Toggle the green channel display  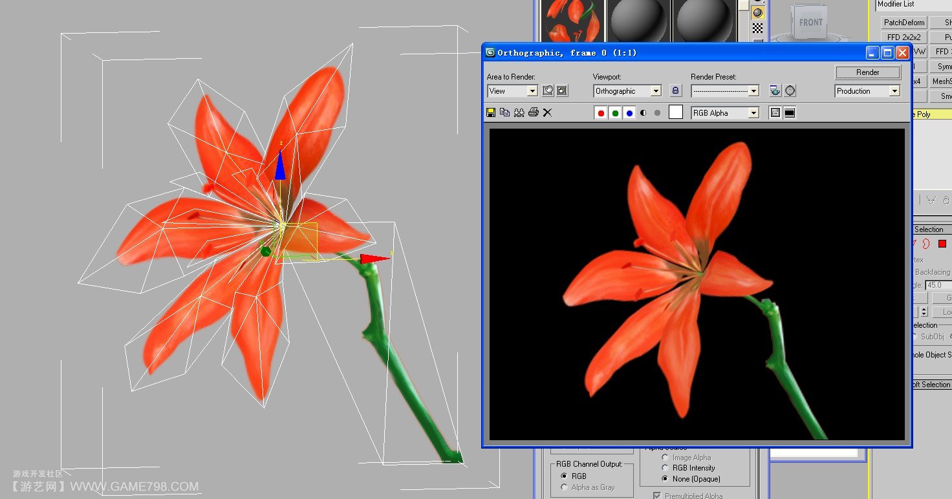click(615, 113)
